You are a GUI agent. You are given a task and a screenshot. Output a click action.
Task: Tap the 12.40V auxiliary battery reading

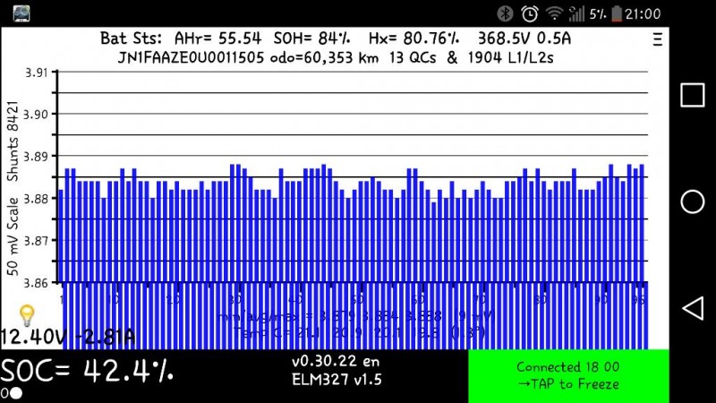click(x=31, y=338)
